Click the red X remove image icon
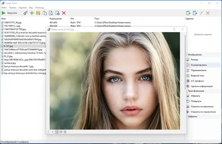Image resolution: width=222 pixels, height=144 pixels. [64, 13]
